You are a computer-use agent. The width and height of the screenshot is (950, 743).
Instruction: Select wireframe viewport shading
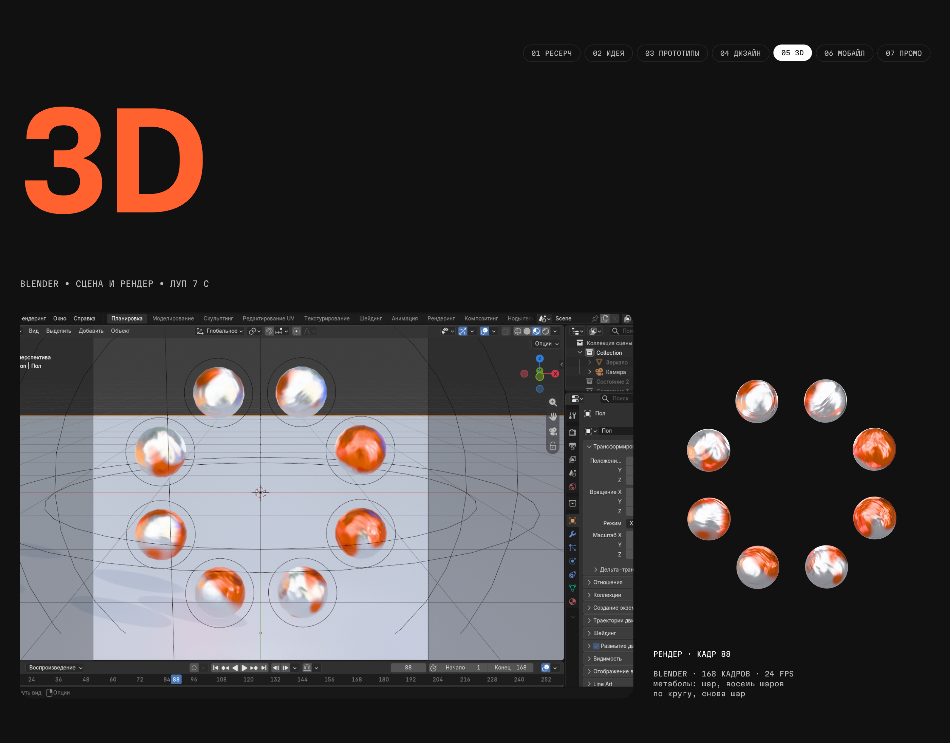coord(518,331)
